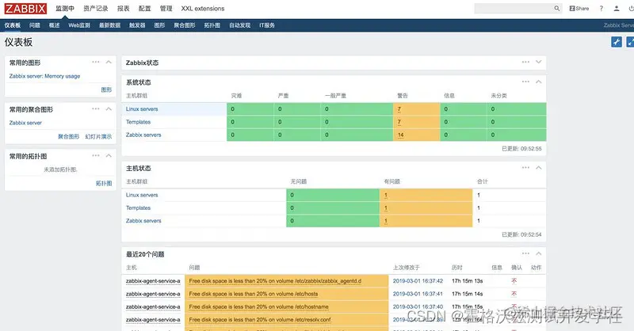
Task: Switch to the 触发器 submenu tab
Action: (x=137, y=25)
